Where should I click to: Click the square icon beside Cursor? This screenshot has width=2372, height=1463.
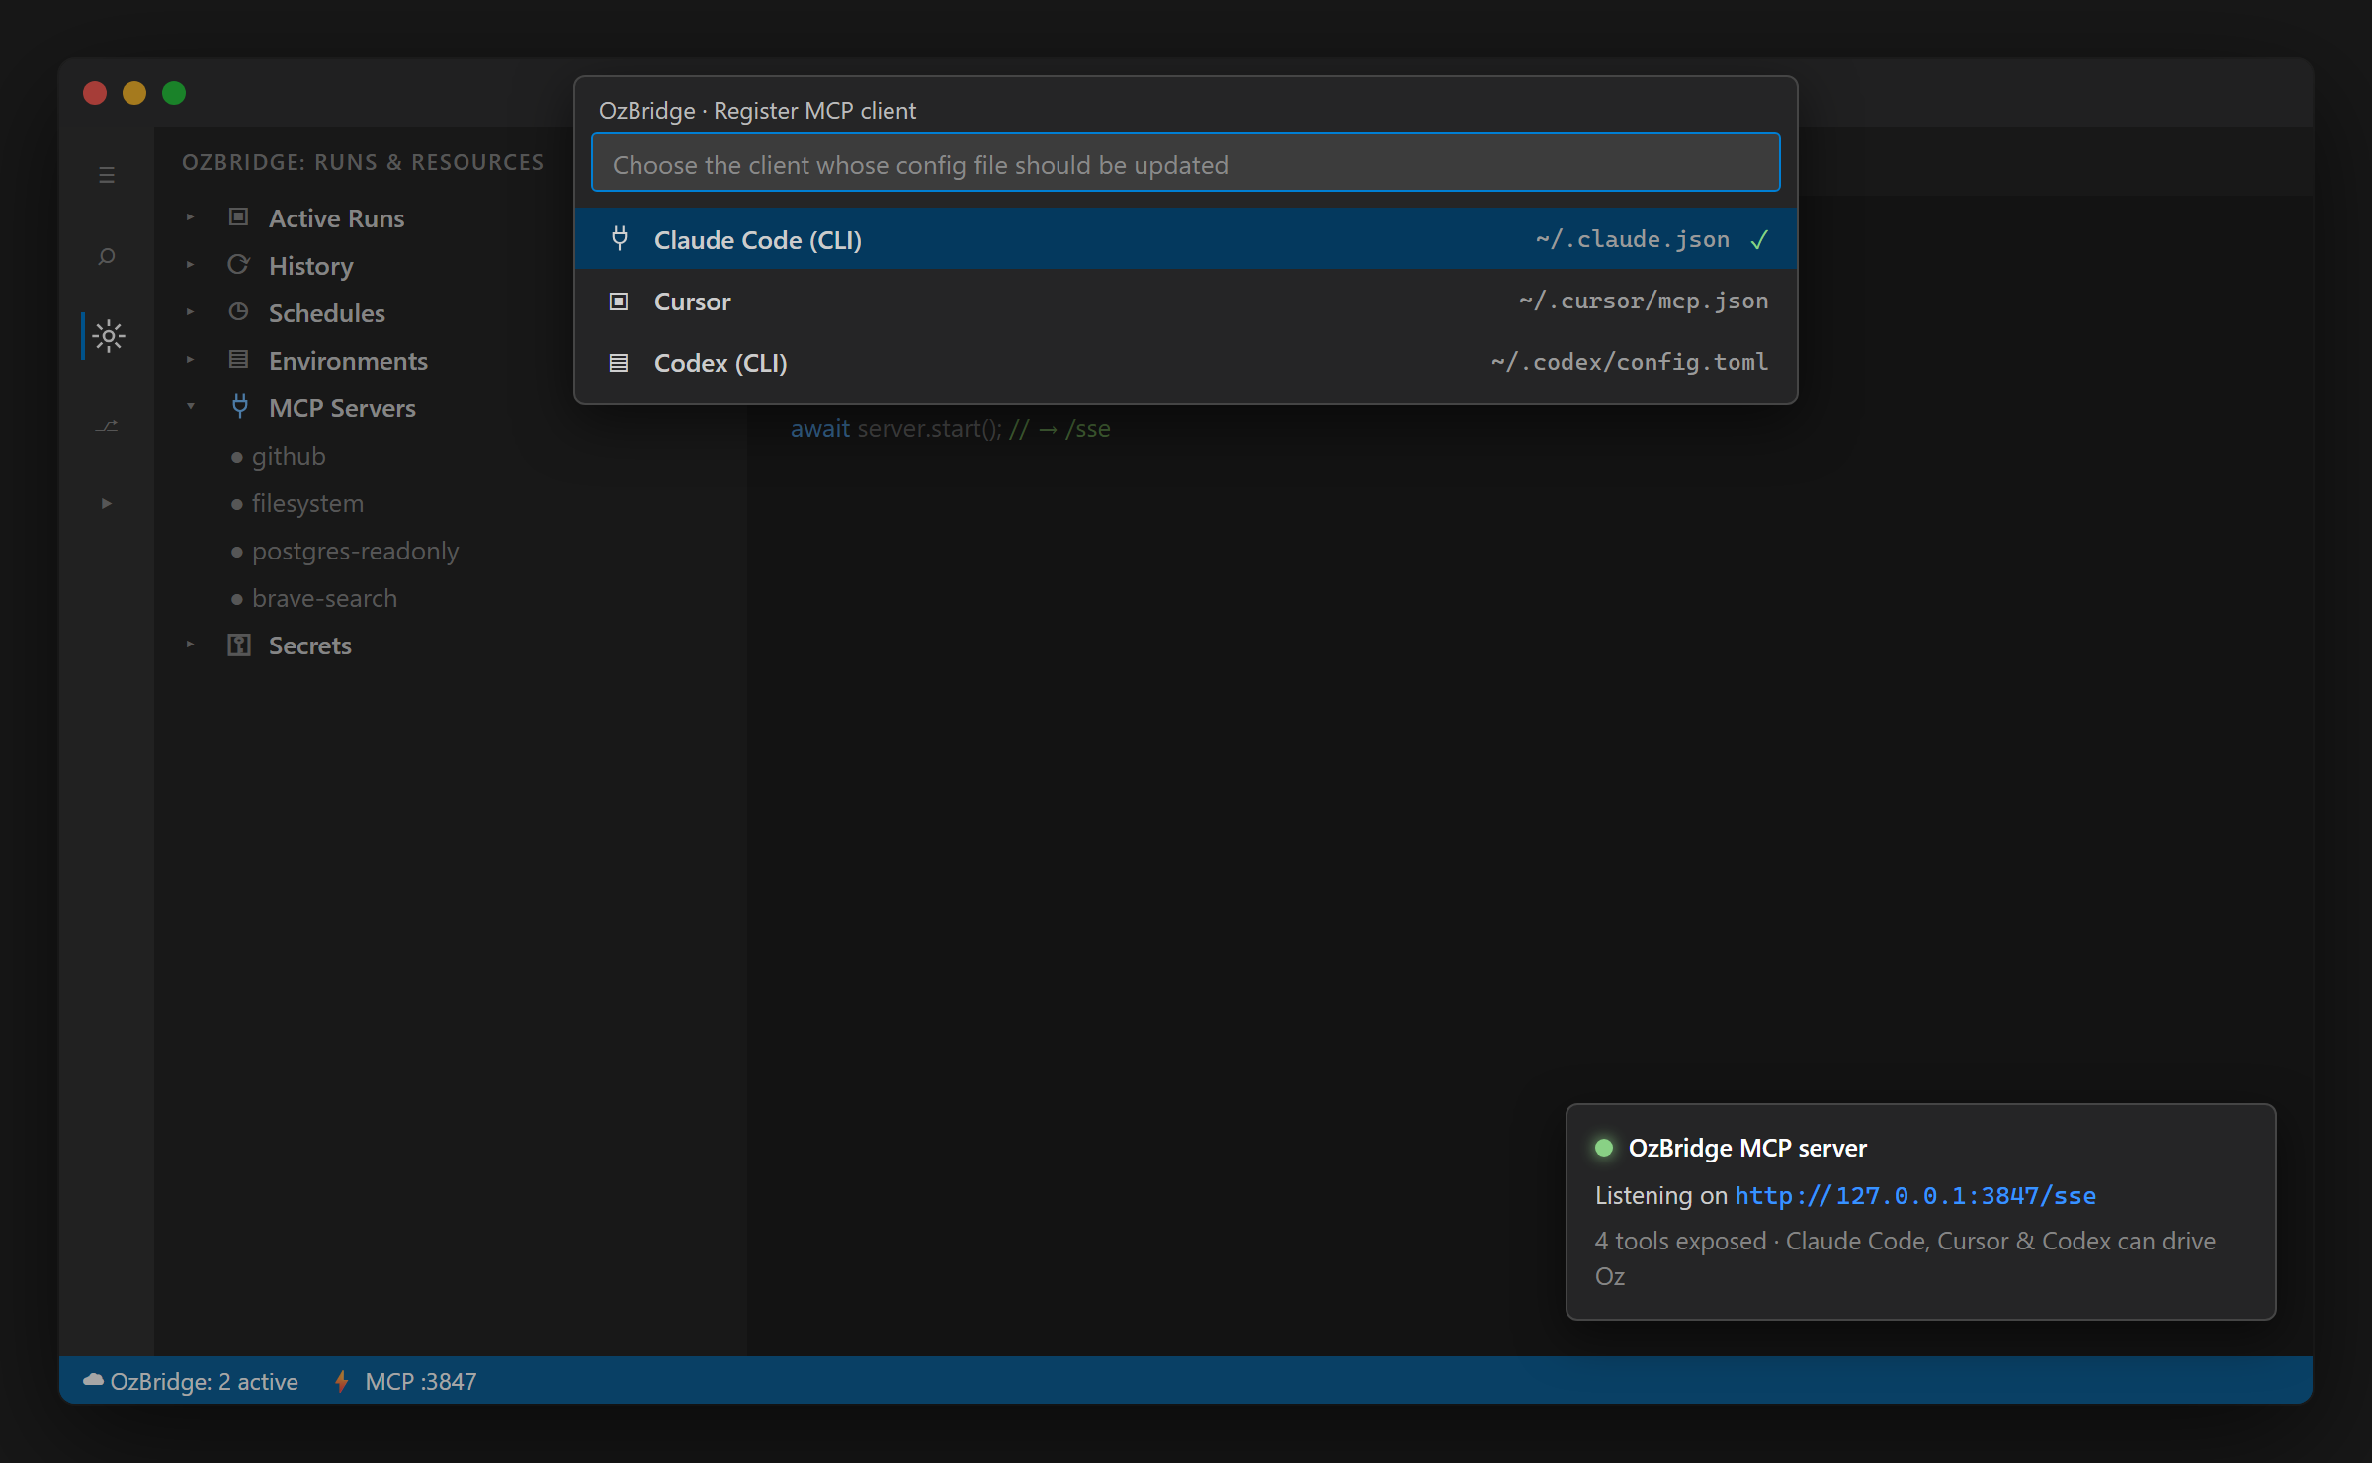(619, 301)
